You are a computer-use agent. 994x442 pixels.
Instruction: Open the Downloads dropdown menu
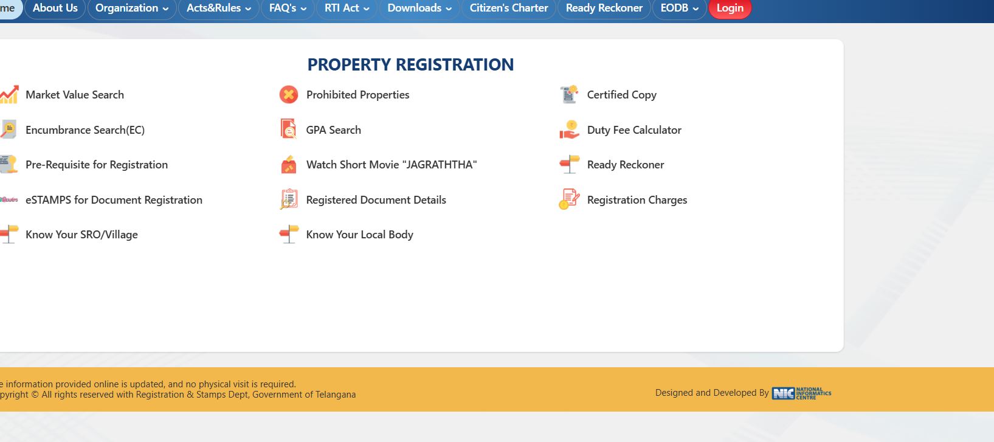point(419,9)
